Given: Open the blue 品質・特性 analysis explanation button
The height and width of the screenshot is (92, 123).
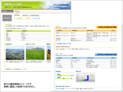Looking at the screenshot, I should point(106,54).
